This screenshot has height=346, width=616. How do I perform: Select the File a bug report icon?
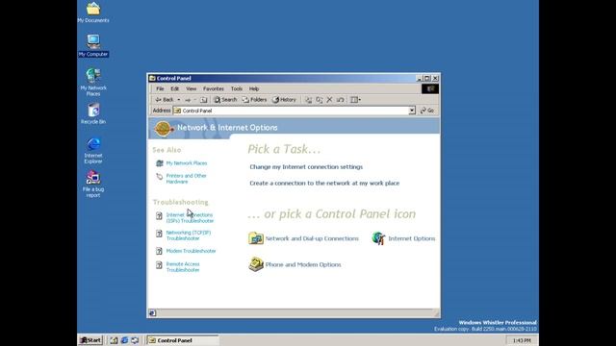click(x=93, y=184)
